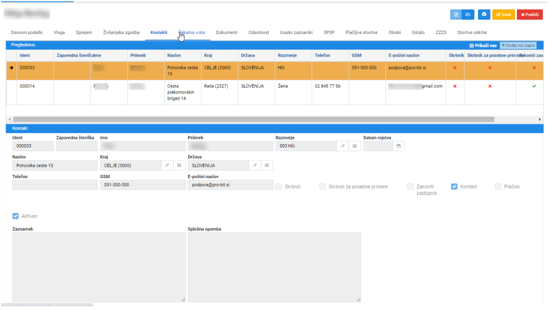Viewport: 551px width, 310px height.
Task: Open the Storitve oskrbe tab
Action: (x=472, y=32)
